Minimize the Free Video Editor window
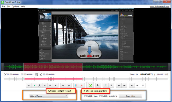The width and height of the screenshot is (172, 102). tap(156, 2)
